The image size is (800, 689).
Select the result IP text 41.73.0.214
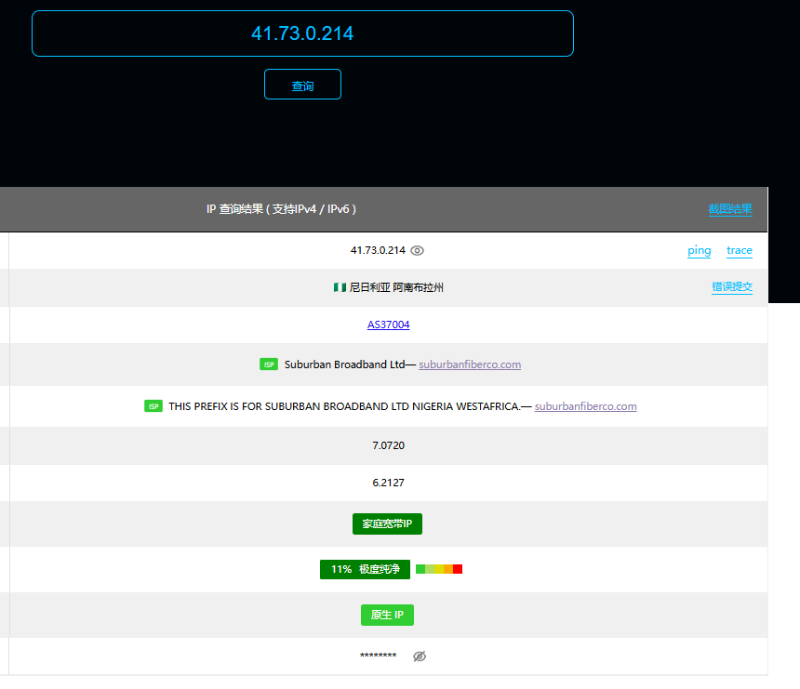(x=378, y=250)
